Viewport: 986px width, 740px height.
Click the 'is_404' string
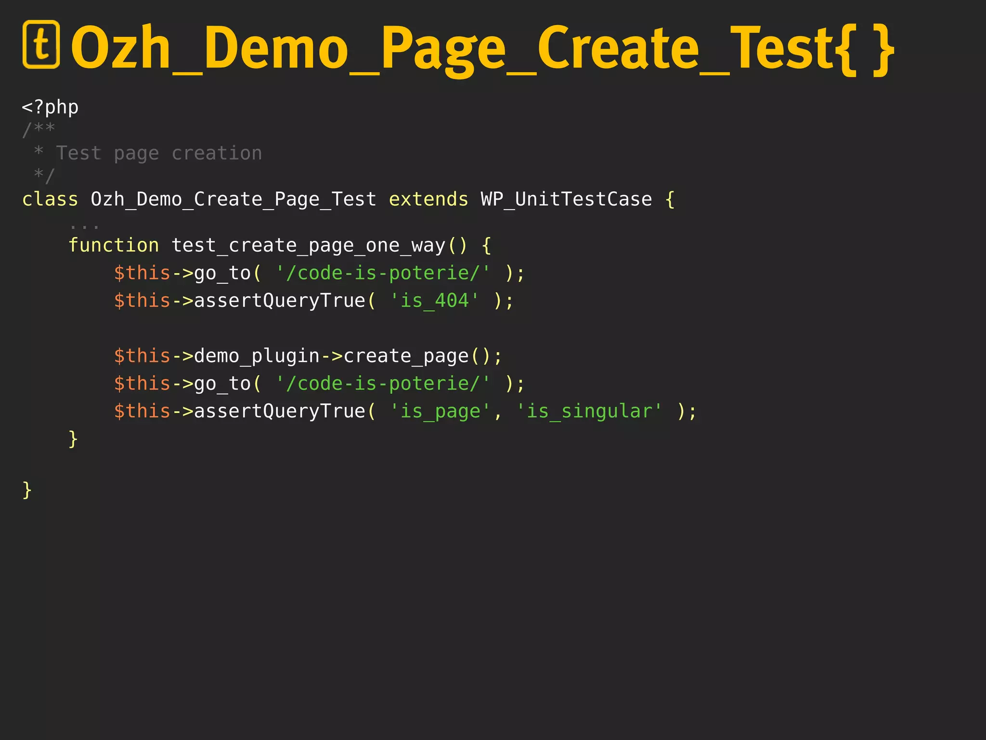434,300
